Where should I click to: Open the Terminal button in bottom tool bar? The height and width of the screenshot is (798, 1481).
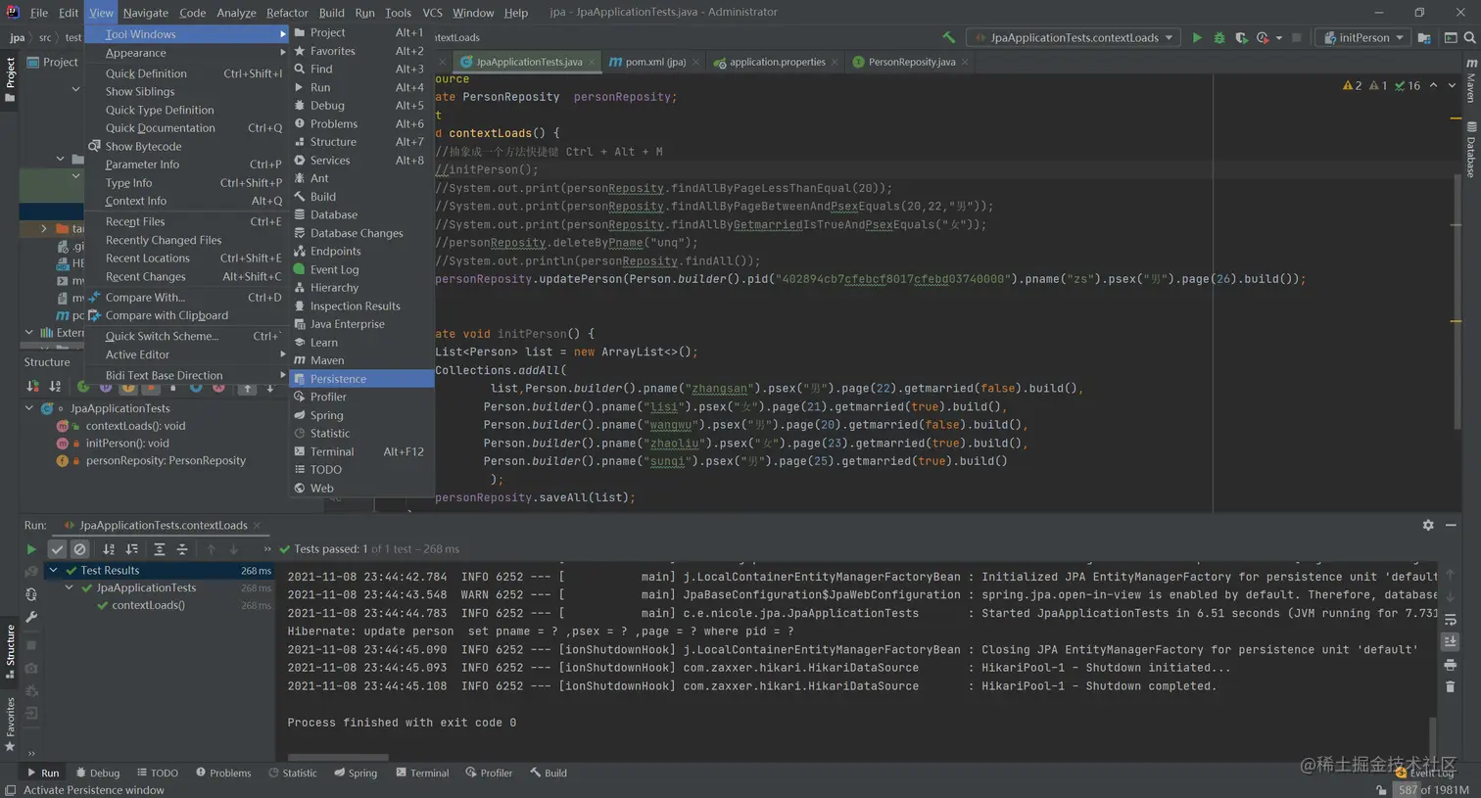(422, 773)
